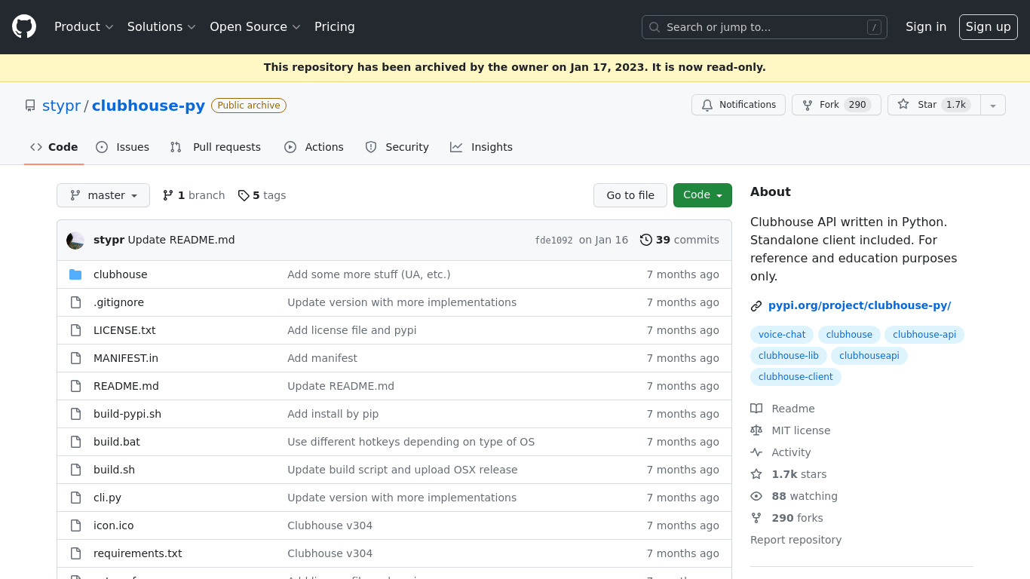Click the Report repository link

tap(795, 540)
